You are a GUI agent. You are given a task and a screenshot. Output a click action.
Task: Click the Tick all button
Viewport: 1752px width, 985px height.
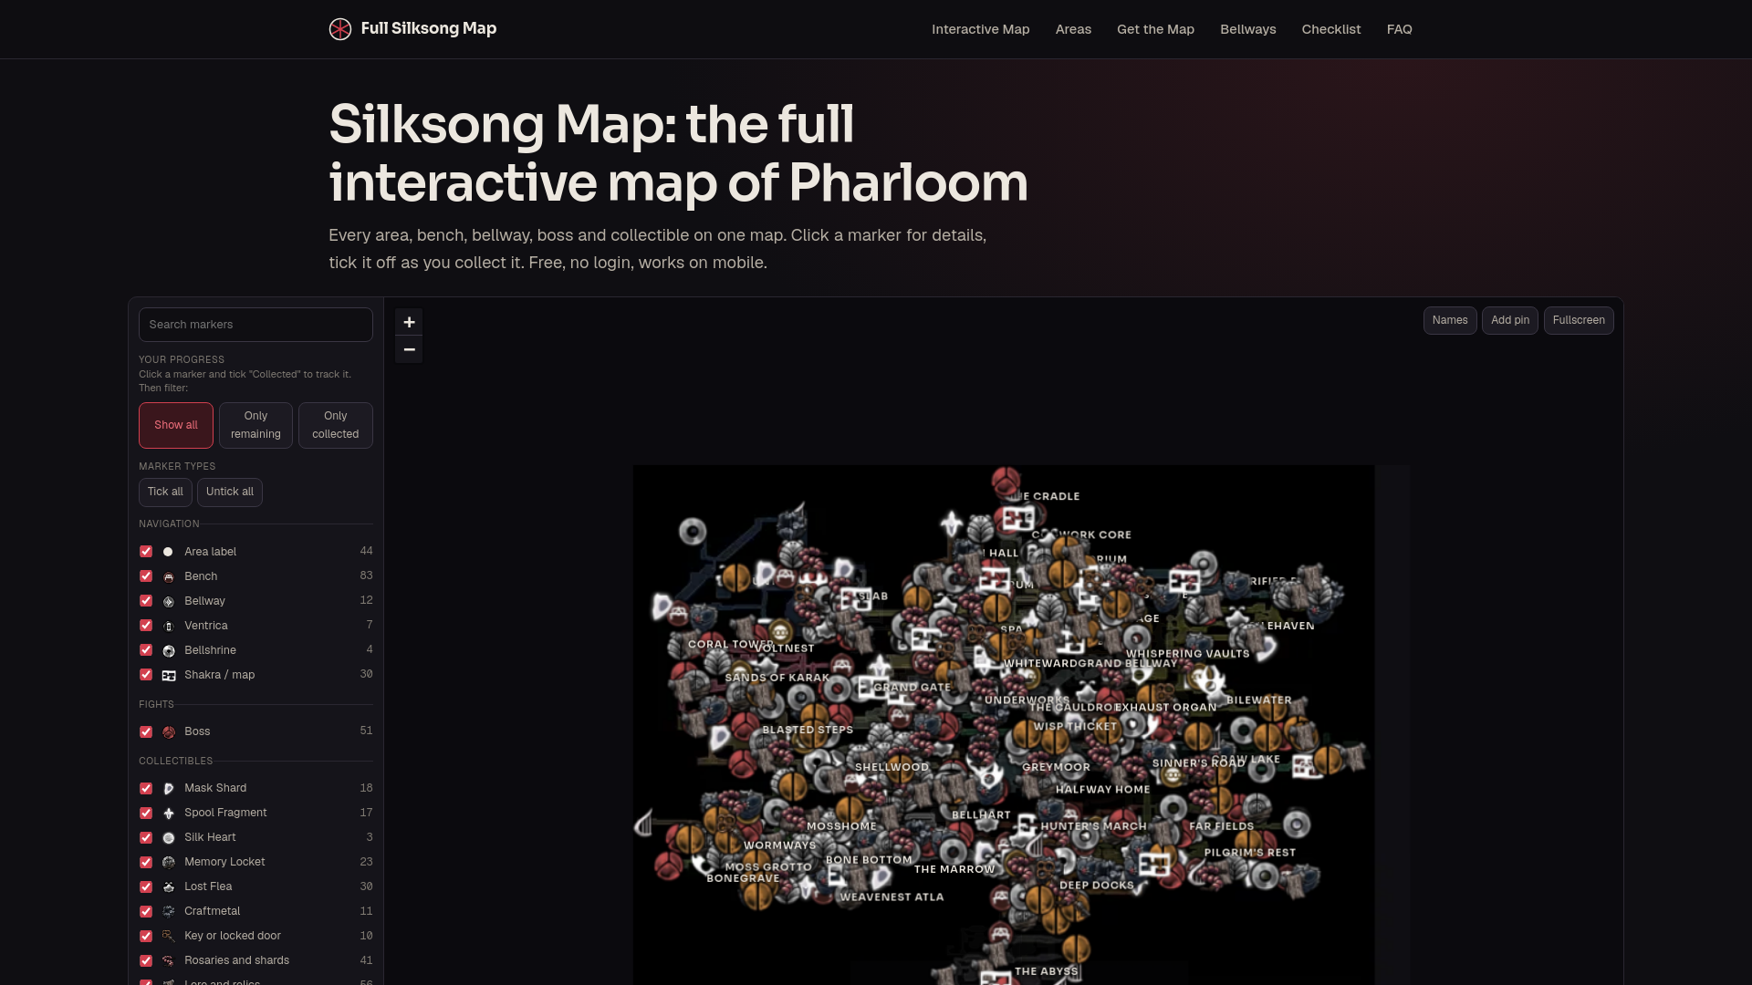tap(165, 492)
